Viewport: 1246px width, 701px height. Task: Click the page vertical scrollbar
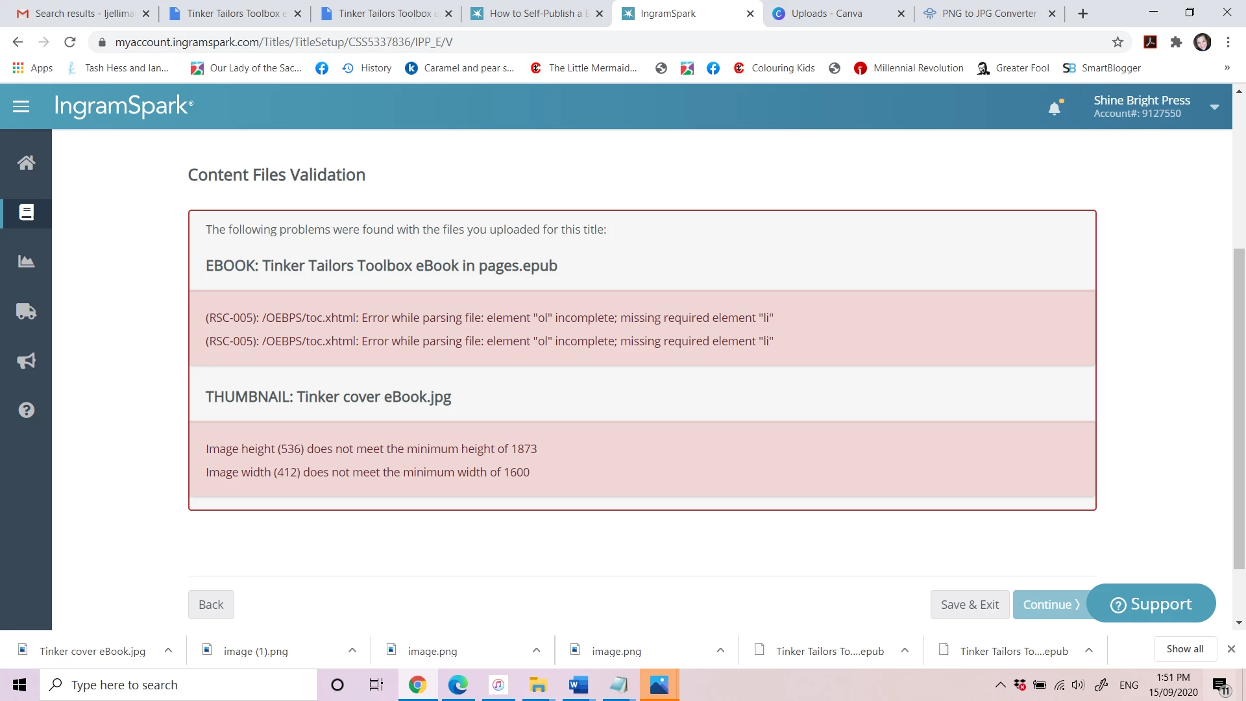(x=1239, y=409)
